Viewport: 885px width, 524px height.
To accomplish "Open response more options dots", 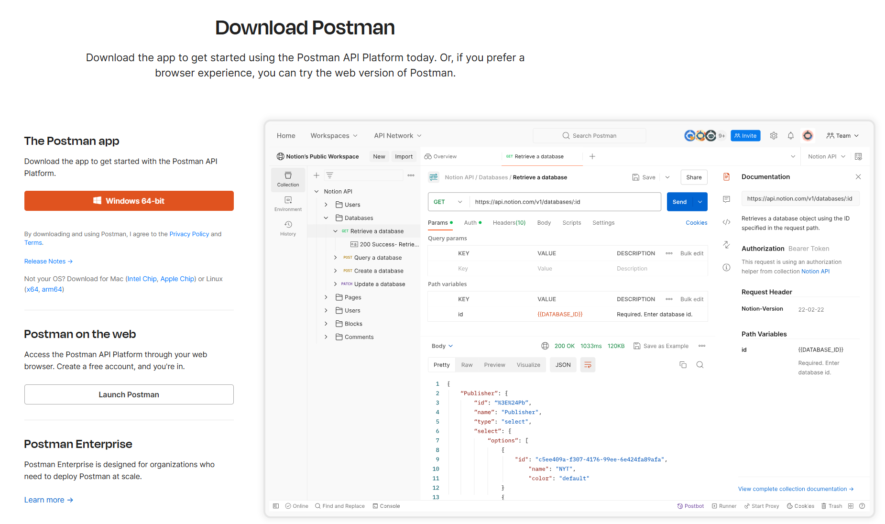I will tap(702, 346).
